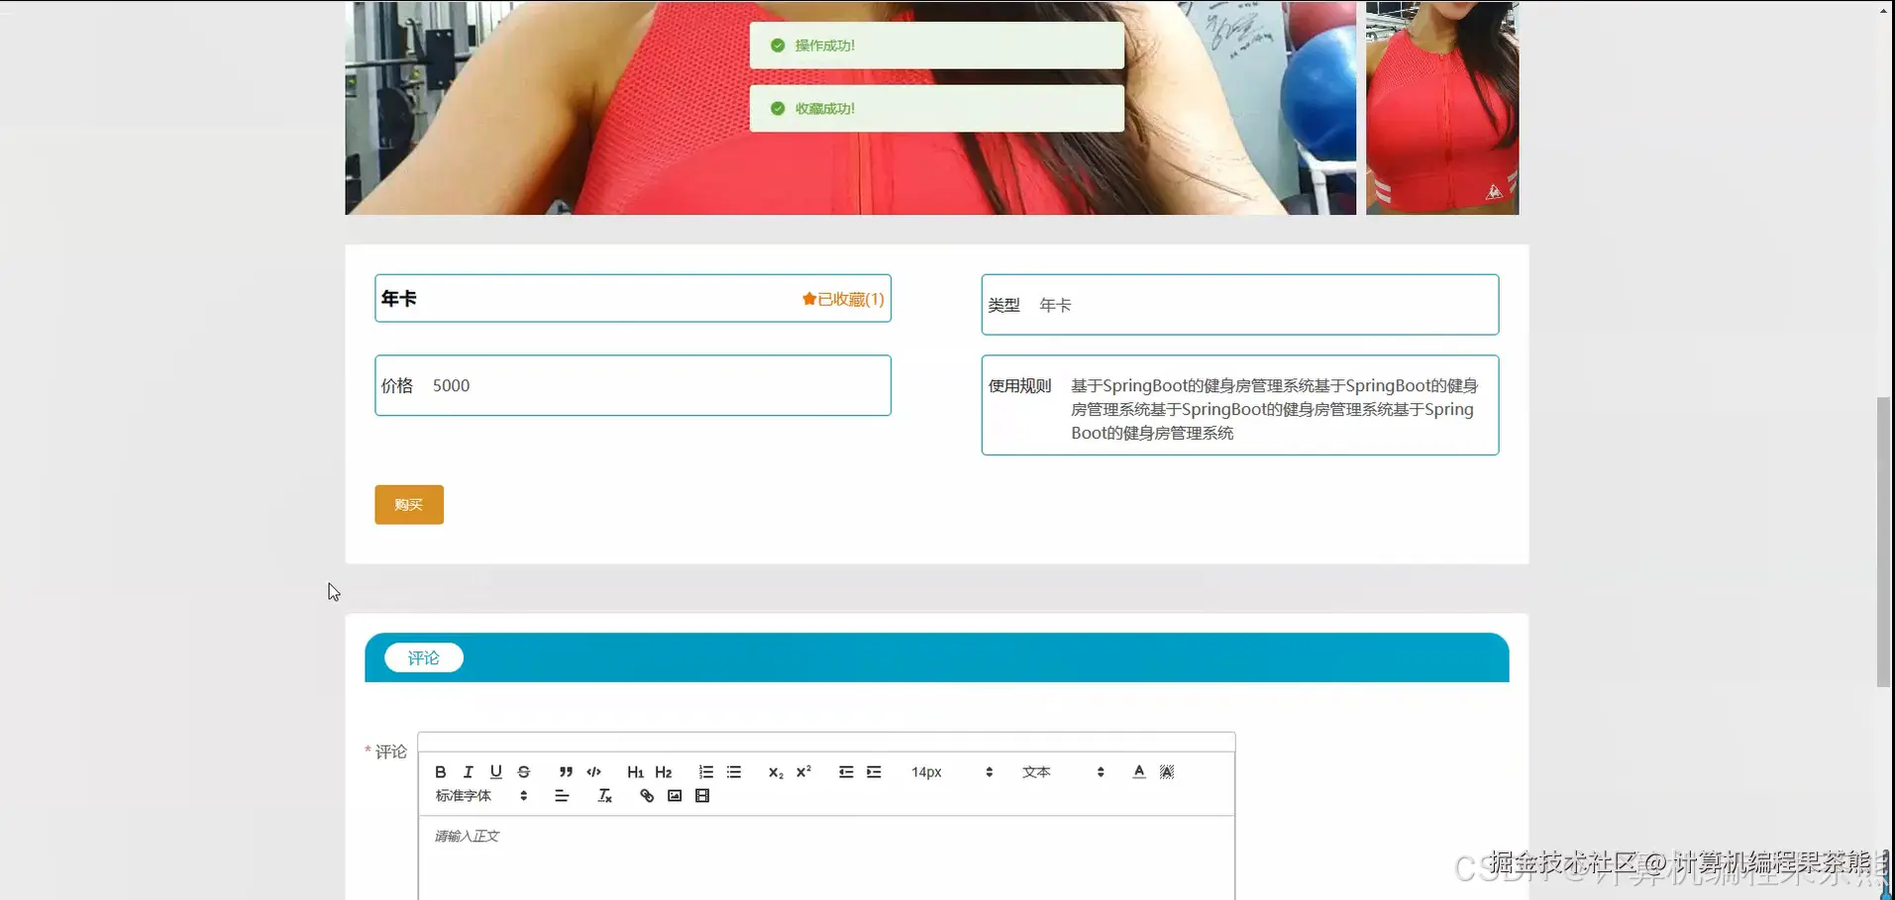Open the text color picker icon
This screenshot has height=900, width=1895.
(x=1138, y=771)
